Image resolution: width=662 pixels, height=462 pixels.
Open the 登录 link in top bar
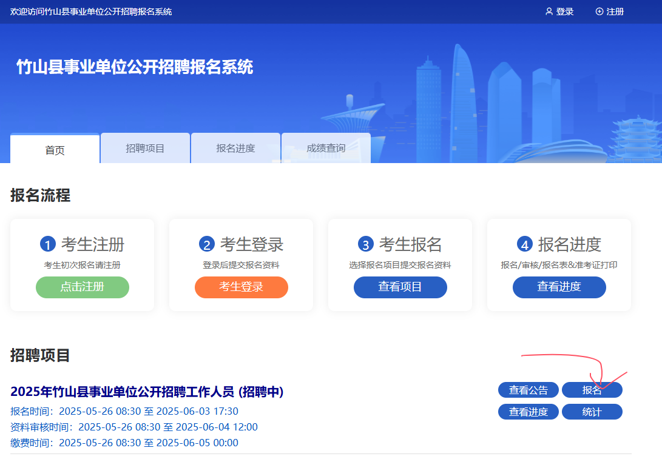pos(564,12)
